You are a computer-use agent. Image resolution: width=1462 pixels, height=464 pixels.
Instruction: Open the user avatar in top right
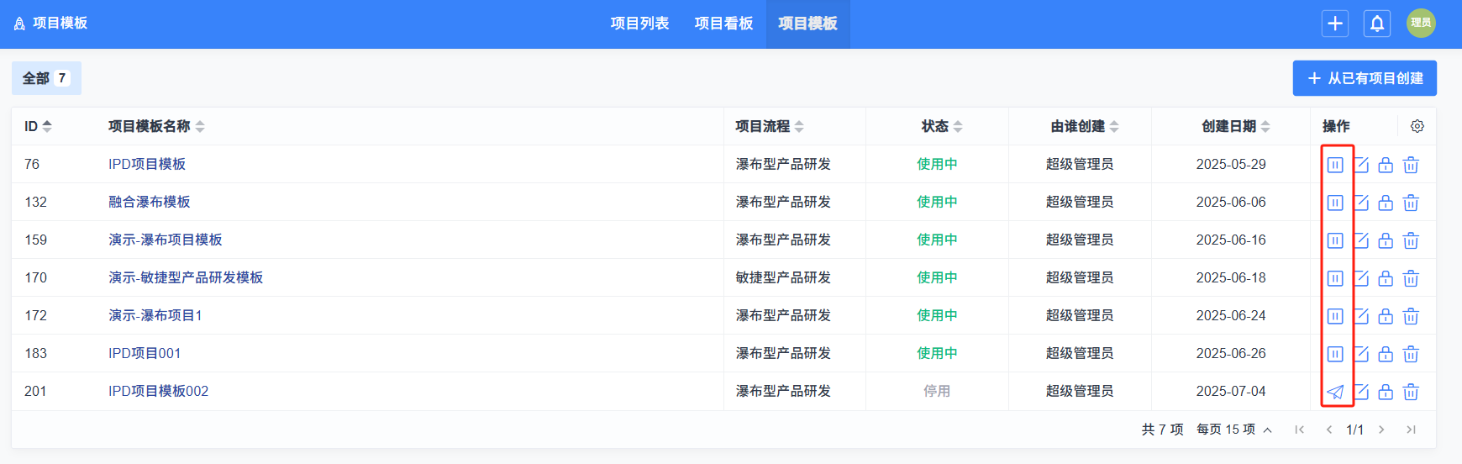tap(1421, 24)
